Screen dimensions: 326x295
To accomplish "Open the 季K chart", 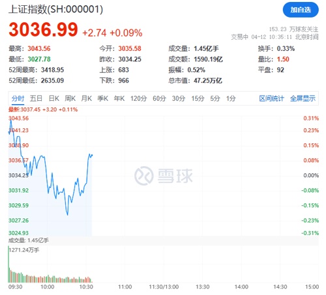I will 103,98.
